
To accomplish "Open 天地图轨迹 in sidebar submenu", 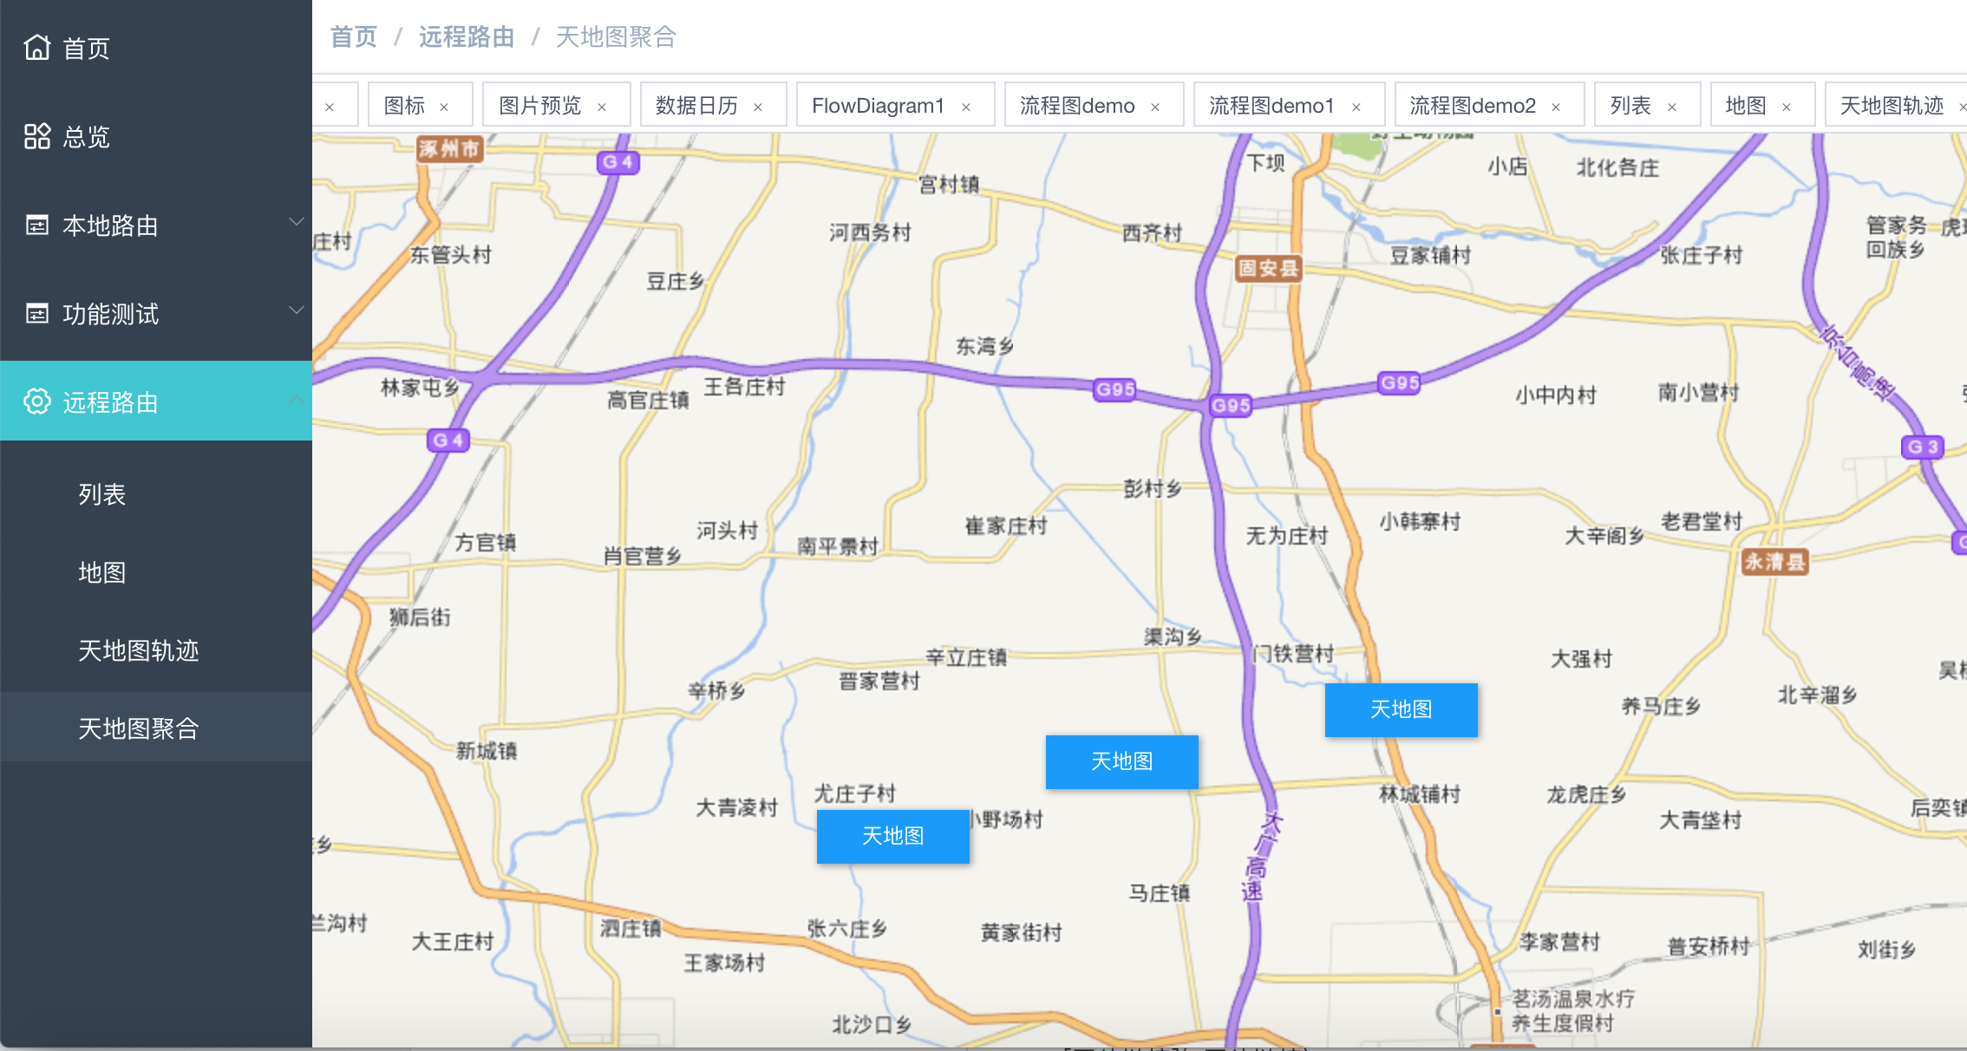I will [x=139, y=650].
